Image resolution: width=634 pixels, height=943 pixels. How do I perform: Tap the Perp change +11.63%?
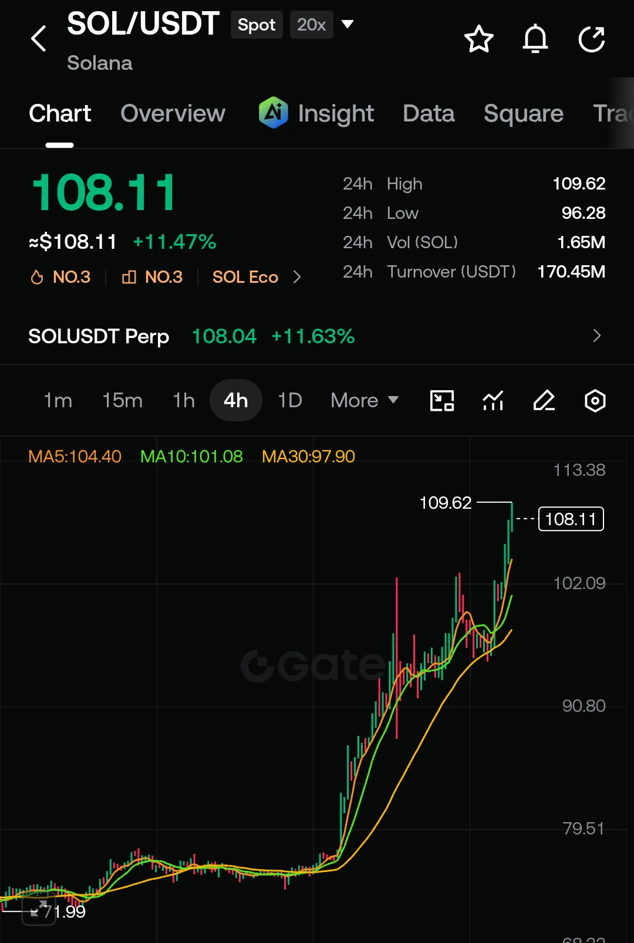pyautogui.click(x=313, y=336)
